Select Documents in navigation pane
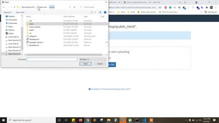Image resolution: width=219 pixels, height=123 pixels. click(13, 20)
